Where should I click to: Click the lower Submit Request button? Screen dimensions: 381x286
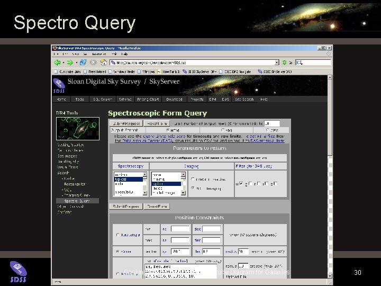(126, 206)
